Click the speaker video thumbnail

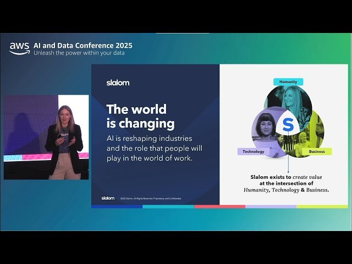[x=46, y=137]
